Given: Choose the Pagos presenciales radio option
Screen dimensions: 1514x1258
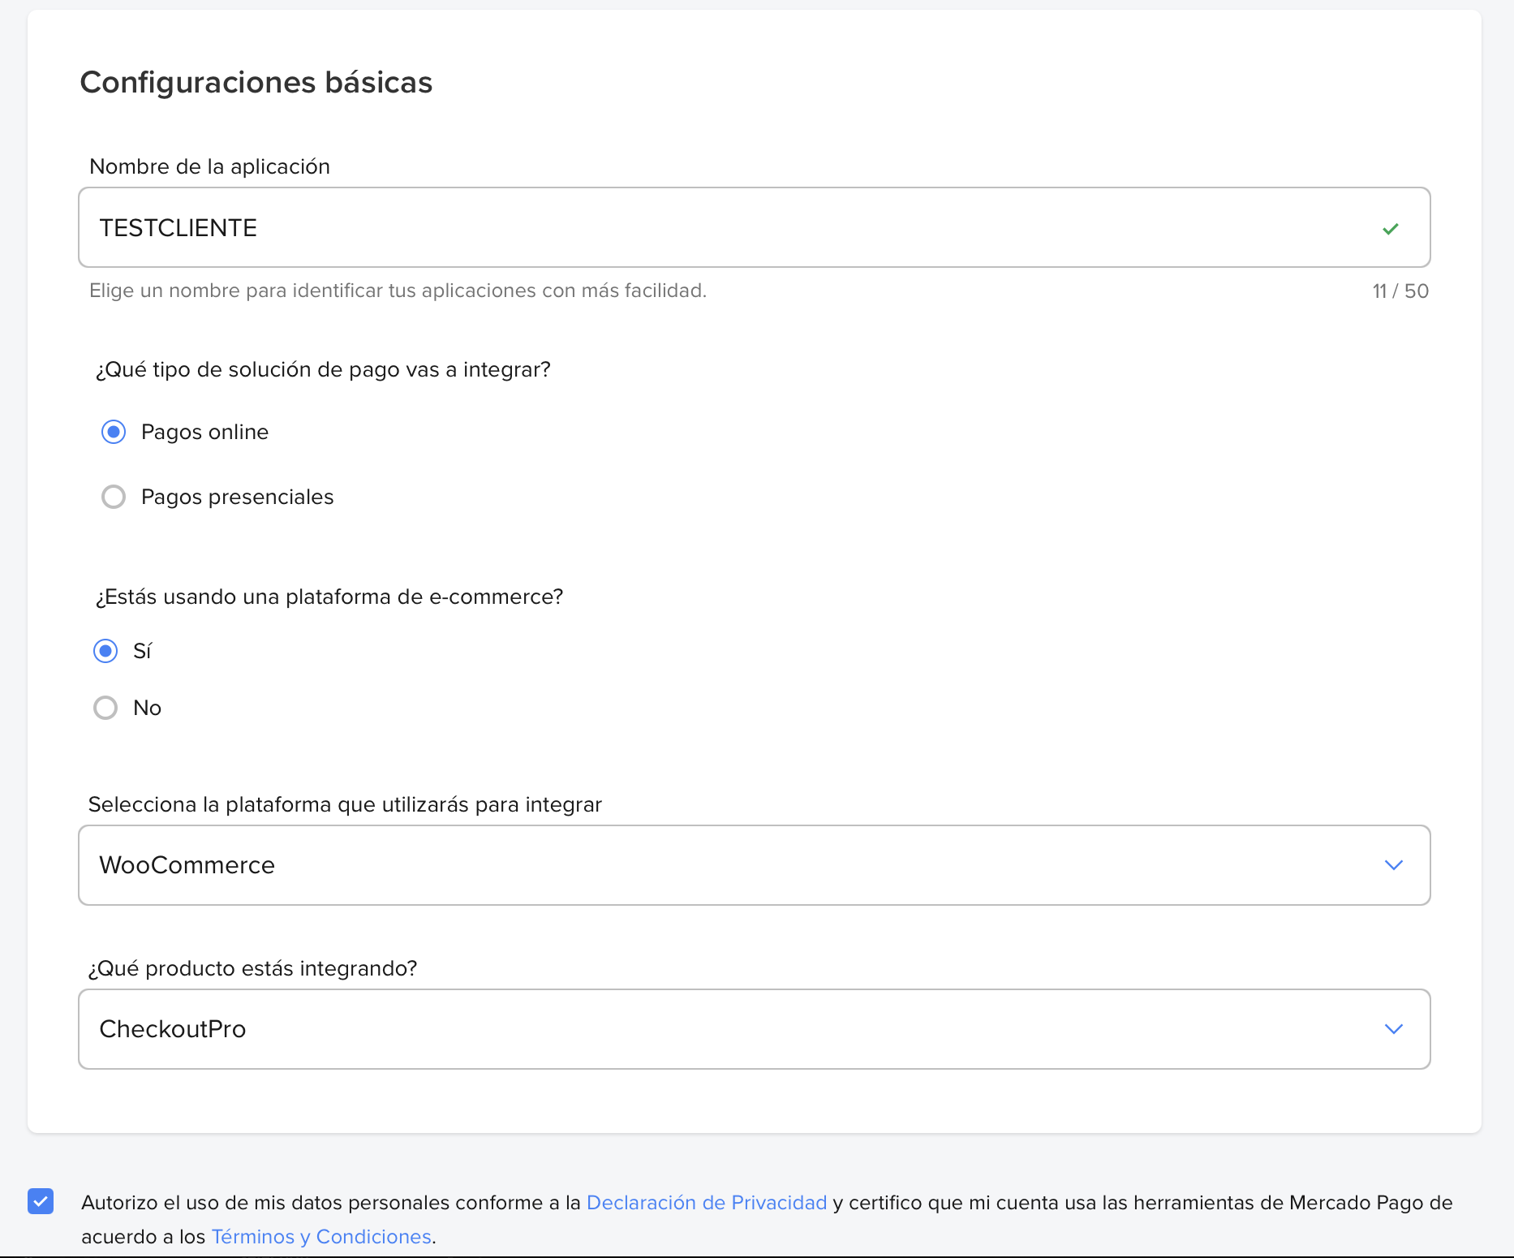Looking at the screenshot, I should [x=114, y=497].
